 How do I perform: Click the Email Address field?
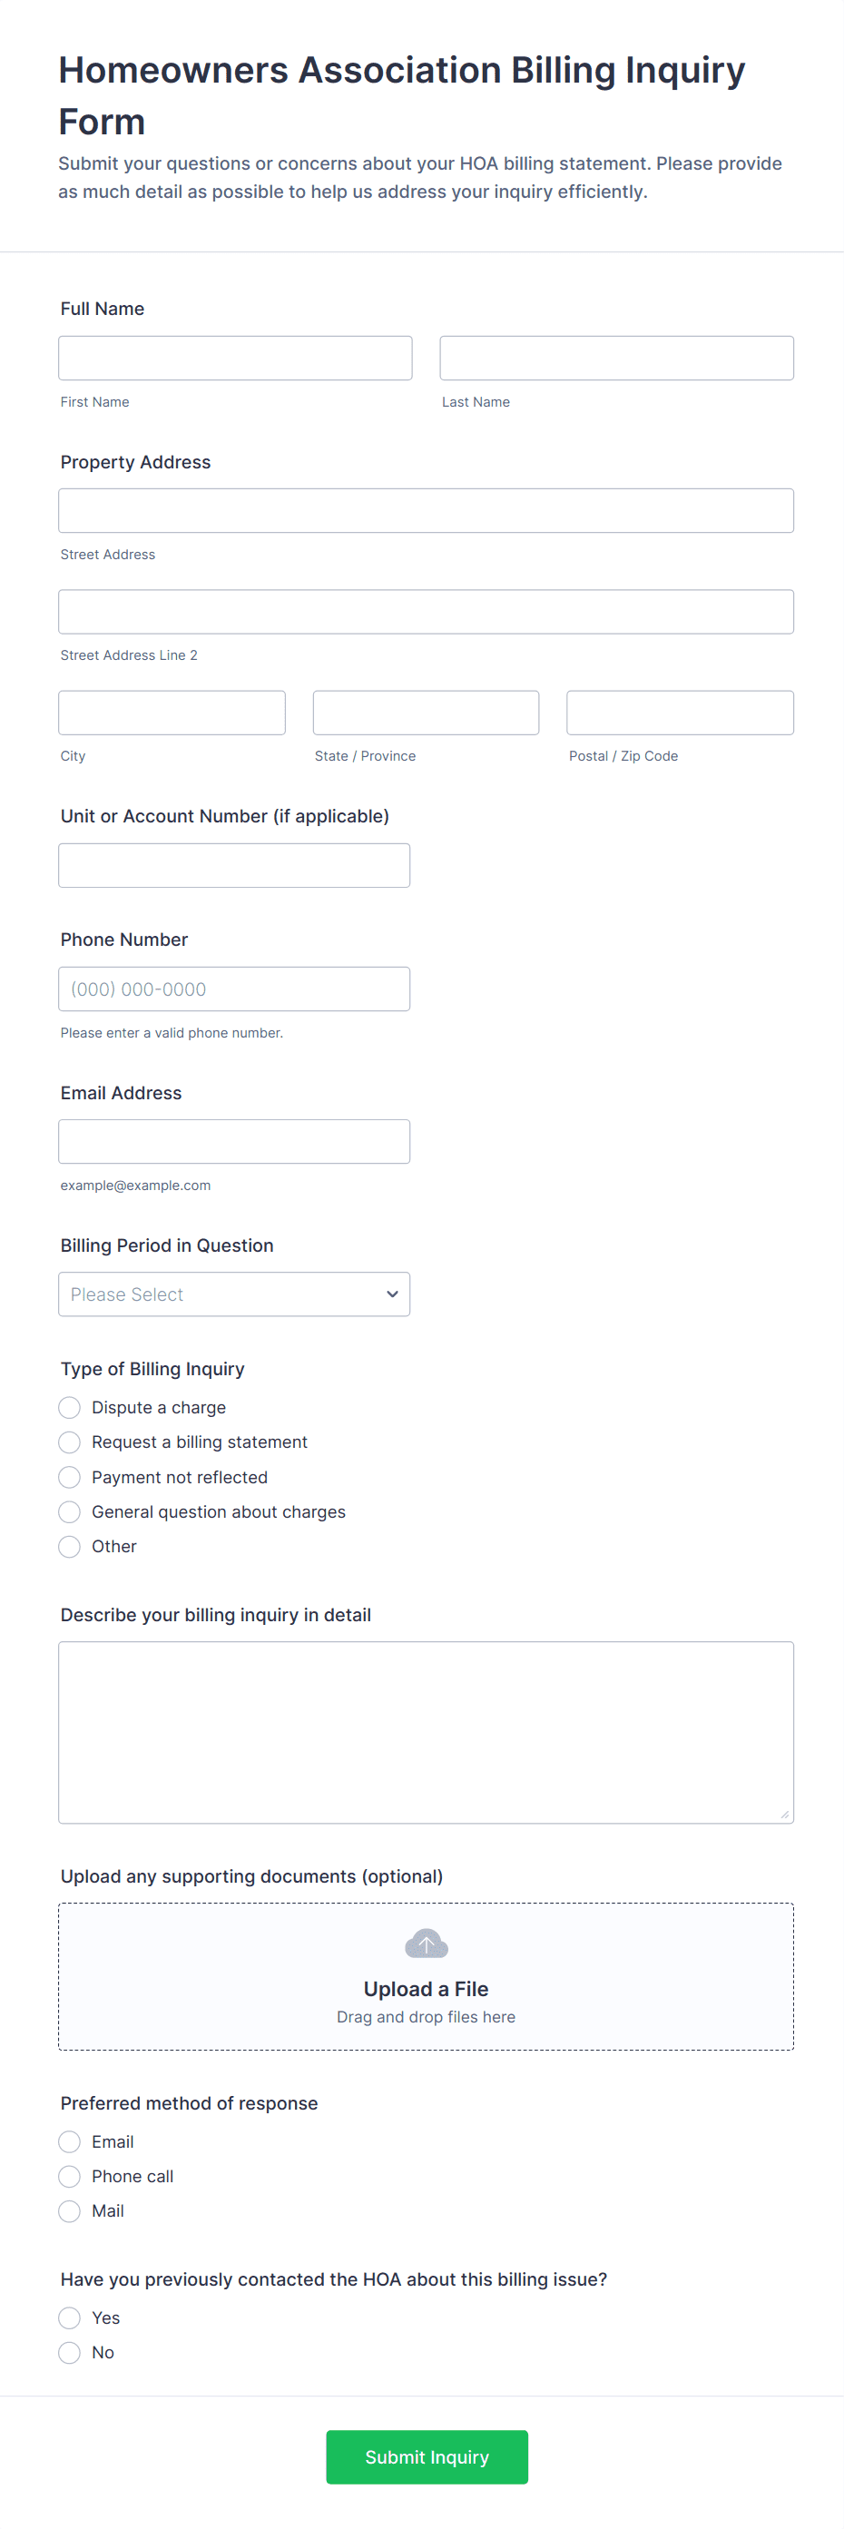point(233,1142)
